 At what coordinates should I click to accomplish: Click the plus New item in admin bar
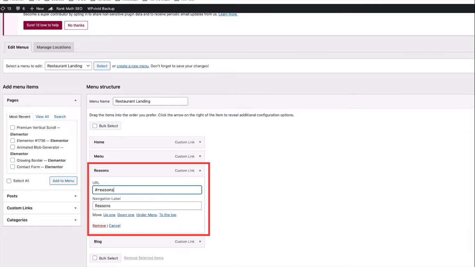[37, 8]
